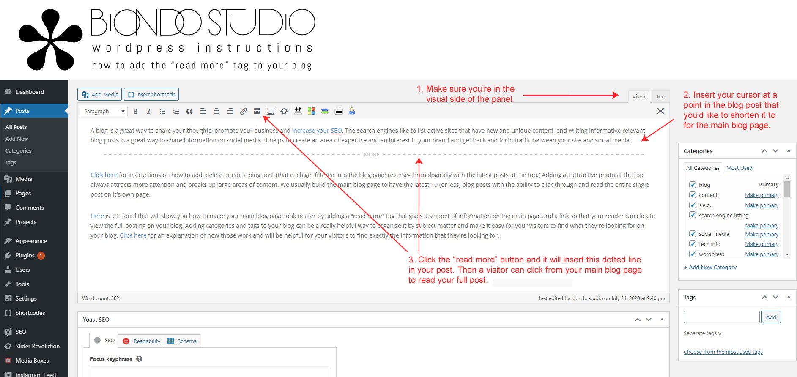This screenshot has width=797, height=377.
Task: Choose from the most used tags
Action: (723, 352)
